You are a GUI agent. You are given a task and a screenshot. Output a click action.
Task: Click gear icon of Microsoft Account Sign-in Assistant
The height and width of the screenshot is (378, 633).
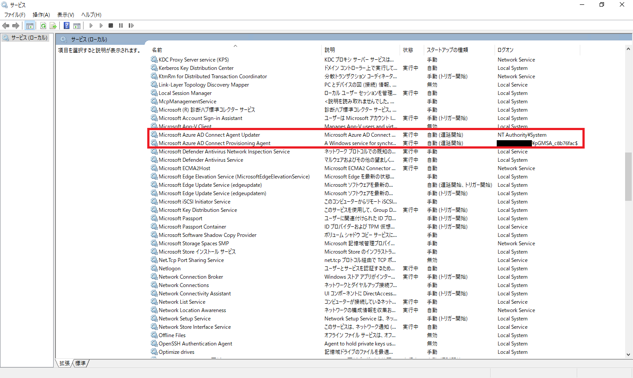154,118
